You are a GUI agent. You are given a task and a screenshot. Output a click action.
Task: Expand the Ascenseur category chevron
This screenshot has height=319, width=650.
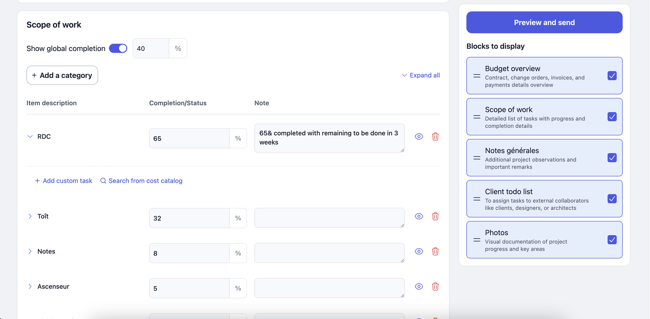point(30,286)
